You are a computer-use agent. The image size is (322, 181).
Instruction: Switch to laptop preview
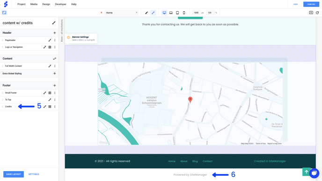coord(171,13)
